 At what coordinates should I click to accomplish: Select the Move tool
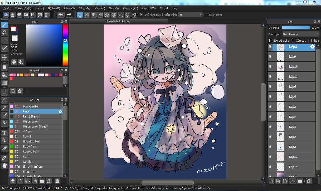4,58
